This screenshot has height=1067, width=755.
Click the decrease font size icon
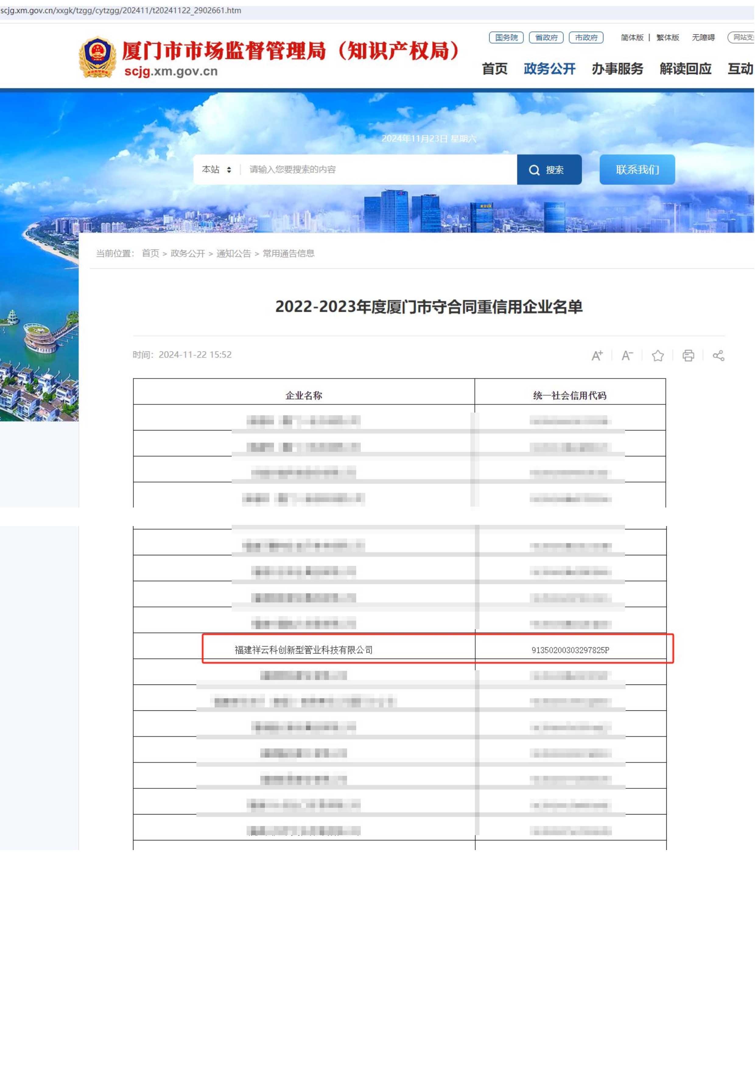[627, 355]
